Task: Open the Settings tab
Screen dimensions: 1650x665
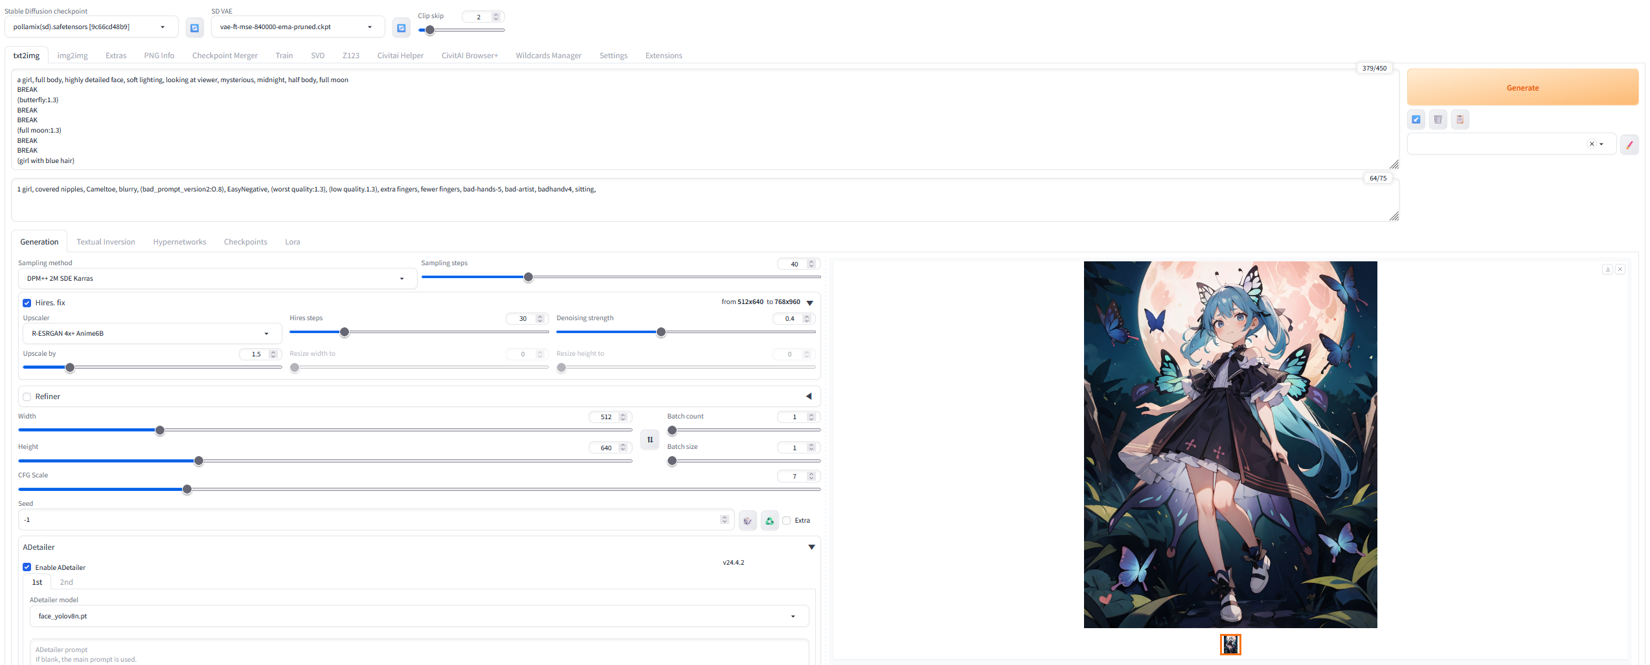Action: pyautogui.click(x=613, y=56)
